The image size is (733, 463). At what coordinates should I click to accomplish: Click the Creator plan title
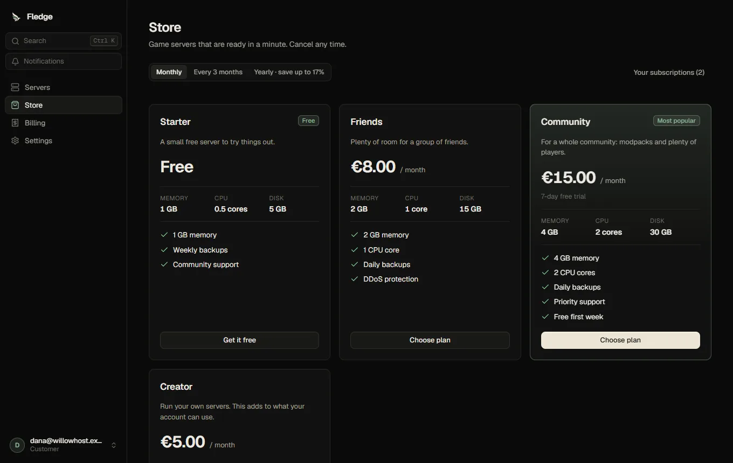pos(176,387)
